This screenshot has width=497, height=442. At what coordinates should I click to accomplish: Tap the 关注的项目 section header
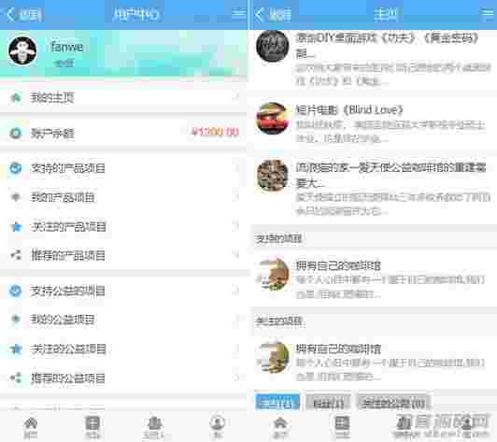tap(279, 321)
